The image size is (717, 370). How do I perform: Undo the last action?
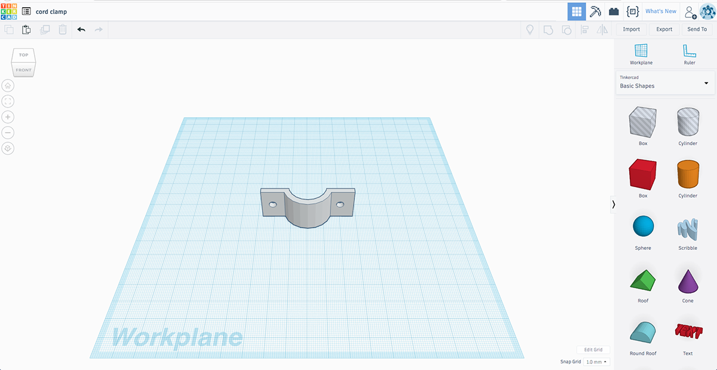coord(81,29)
